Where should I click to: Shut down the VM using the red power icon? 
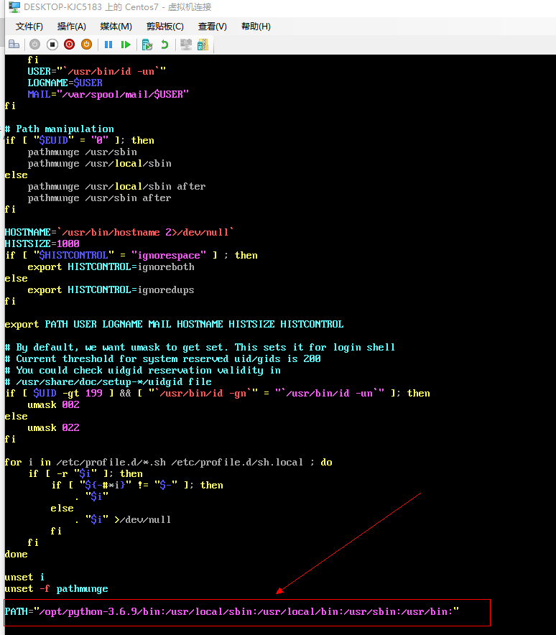69,45
